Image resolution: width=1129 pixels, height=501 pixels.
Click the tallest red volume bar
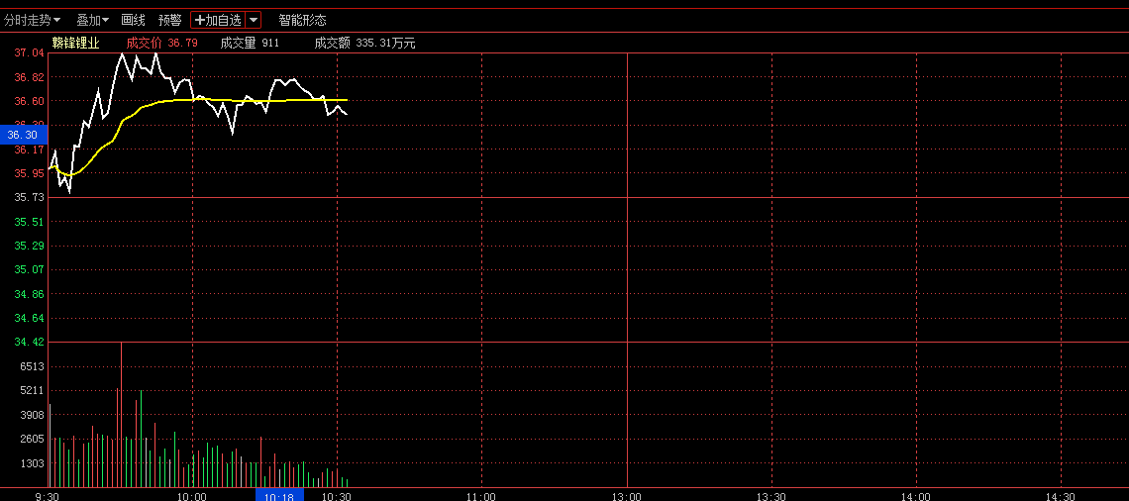121,416
